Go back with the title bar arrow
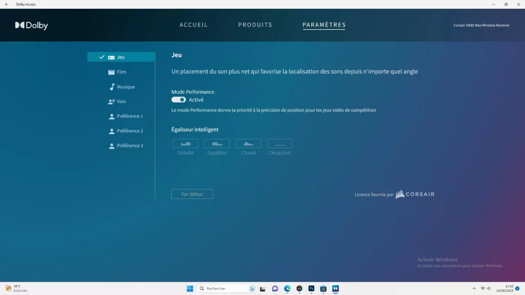 tap(6, 4)
